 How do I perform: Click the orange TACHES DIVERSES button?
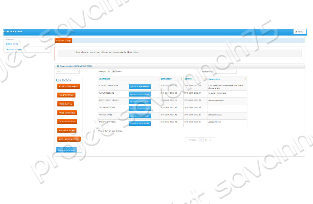click(67, 121)
